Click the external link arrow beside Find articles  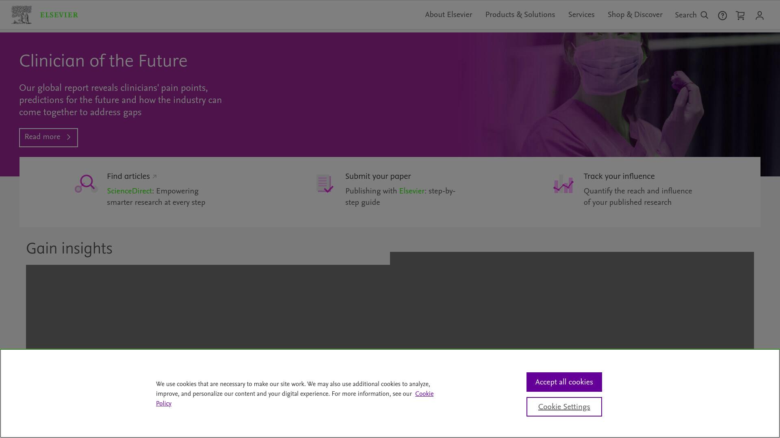[154, 177]
